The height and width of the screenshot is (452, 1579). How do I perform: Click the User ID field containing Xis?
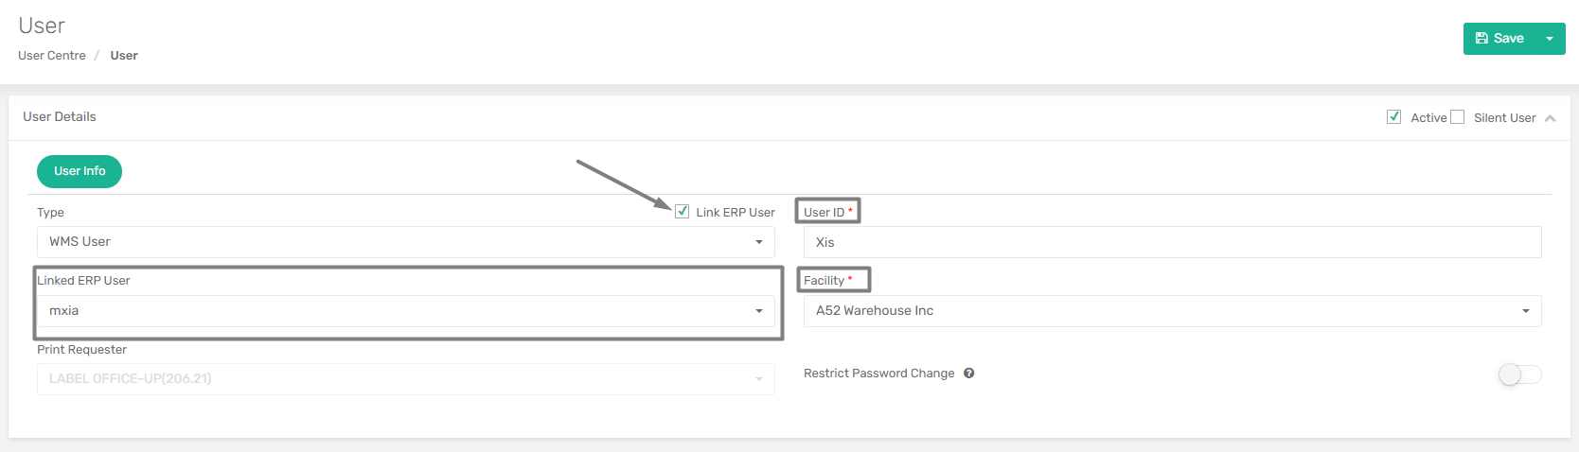tap(1172, 242)
